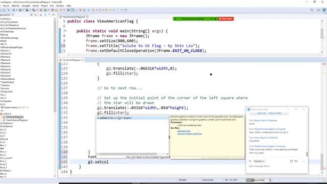Click the g2.setcol text on line 142
Screen dimensions: 327x184
98,162
